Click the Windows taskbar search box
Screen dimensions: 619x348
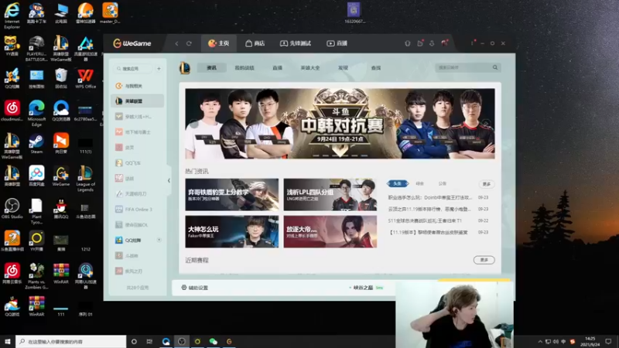[x=71, y=341]
